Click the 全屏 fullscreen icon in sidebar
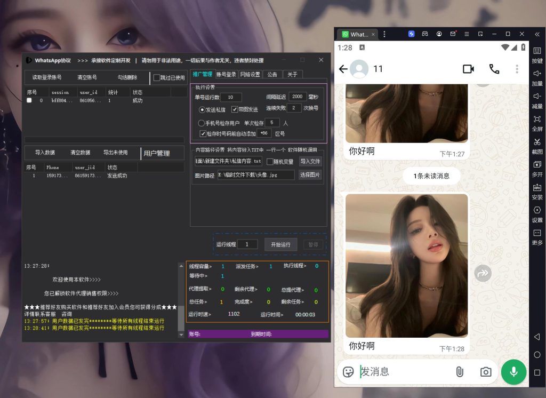 pyautogui.click(x=537, y=120)
